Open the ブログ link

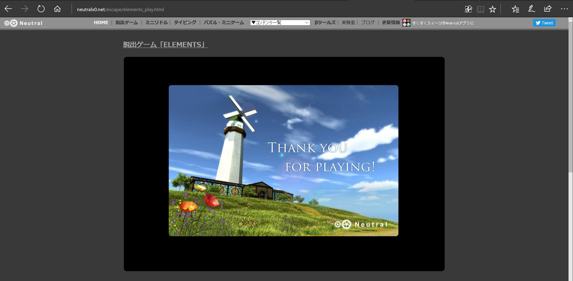[x=368, y=23]
